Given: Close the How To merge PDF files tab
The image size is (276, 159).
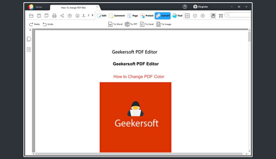Looking at the screenshot, I should (97, 7).
